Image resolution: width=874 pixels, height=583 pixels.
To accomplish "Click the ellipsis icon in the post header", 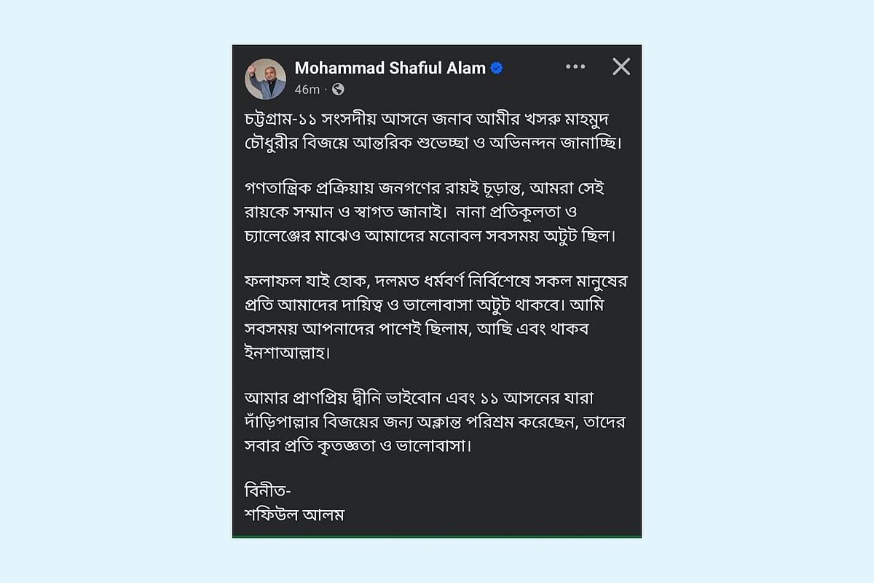I will (575, 66).
